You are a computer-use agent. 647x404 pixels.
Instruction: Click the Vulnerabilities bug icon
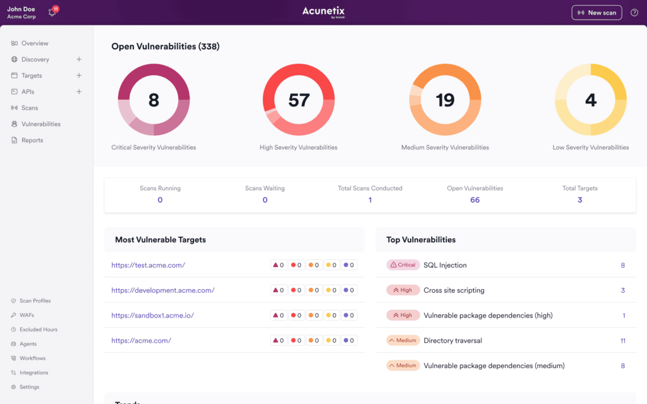click(15, 124)
